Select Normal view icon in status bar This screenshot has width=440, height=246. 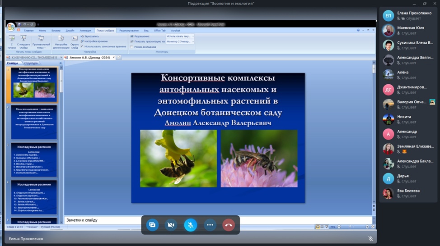point(318,227)
